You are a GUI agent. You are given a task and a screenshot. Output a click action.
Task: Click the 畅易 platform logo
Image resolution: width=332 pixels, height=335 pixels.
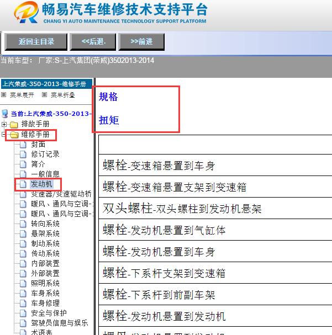click(x=27, y=12)
